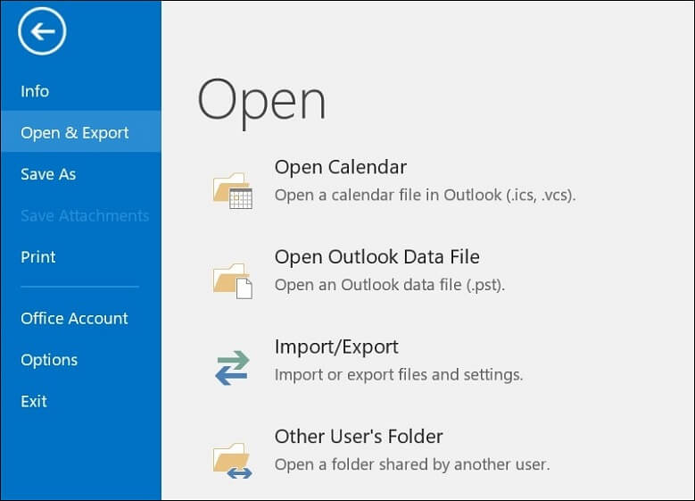The height and width of the screenshot is (501, 695).
Task: Click the Open Outlook Data File title
Action: 377,257
